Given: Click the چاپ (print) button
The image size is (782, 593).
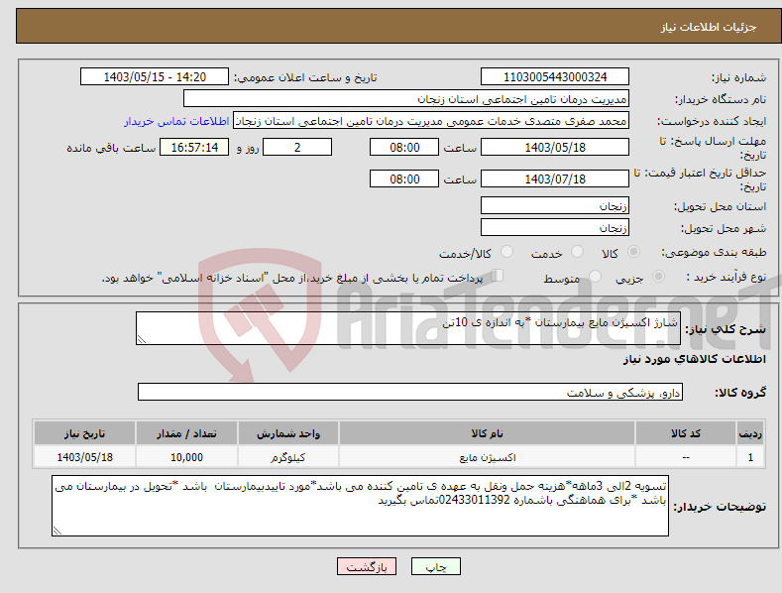Looking at the screenshot, I should click(x=435, y=566).
